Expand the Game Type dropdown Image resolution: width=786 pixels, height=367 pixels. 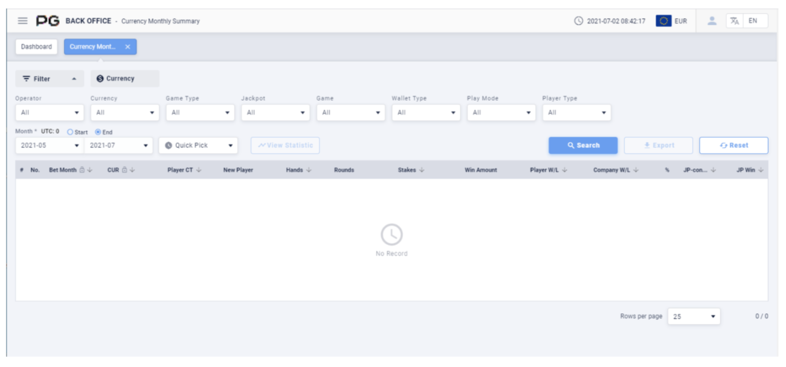coord(200,112)
